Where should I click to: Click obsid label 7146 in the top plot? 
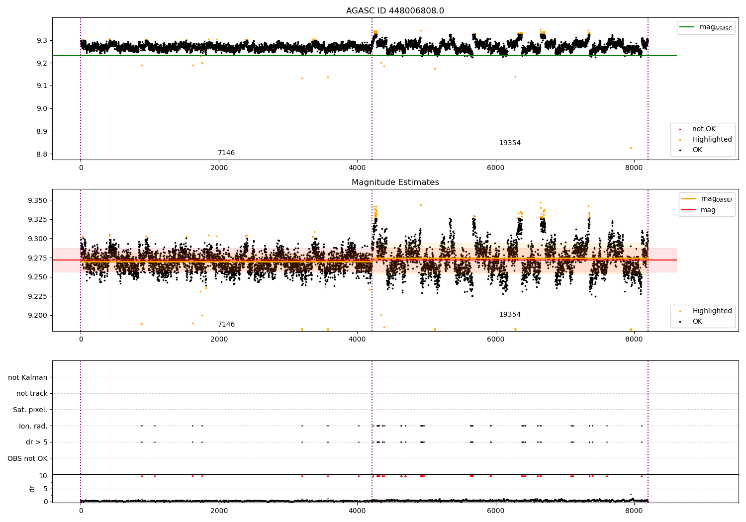click(x=226, y=153)
